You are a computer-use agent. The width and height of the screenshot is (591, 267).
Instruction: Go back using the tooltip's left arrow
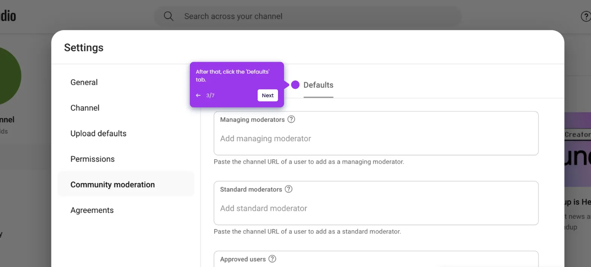pyautogui.click(x=198, y=95)
